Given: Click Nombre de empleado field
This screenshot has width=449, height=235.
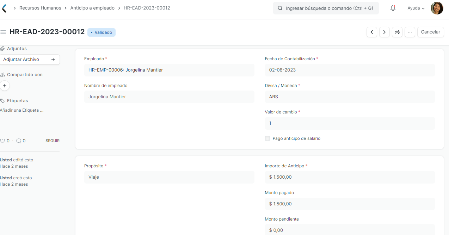Looking at the screenshot, I should click(169, 97).
